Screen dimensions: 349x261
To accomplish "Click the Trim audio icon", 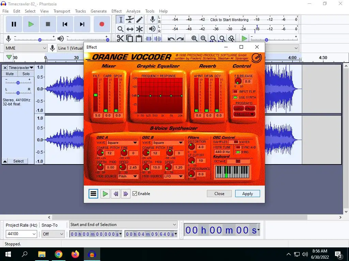I will [149, 38].
